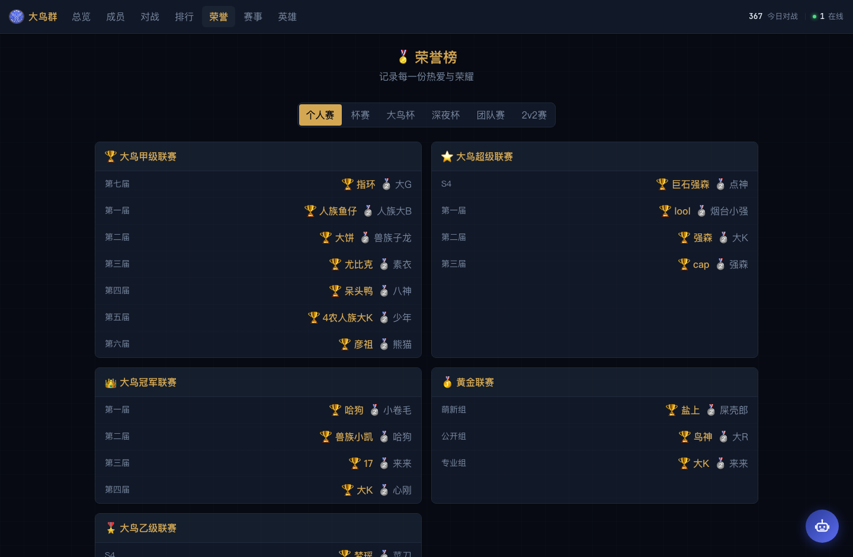Image resolution: width=853 pixels, height=557 pixels.
Task: Click the green online status indicator
Action: [814, 17]
